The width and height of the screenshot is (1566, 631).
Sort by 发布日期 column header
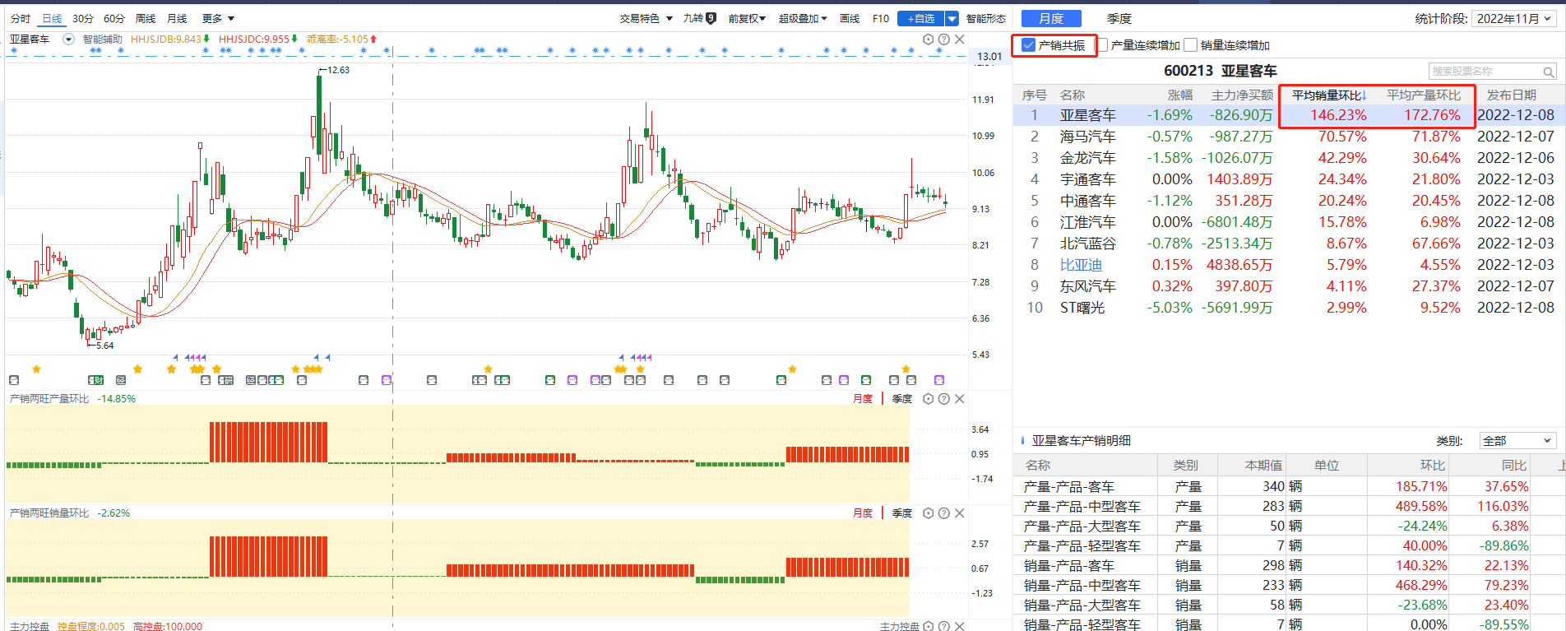point(1512,95)
